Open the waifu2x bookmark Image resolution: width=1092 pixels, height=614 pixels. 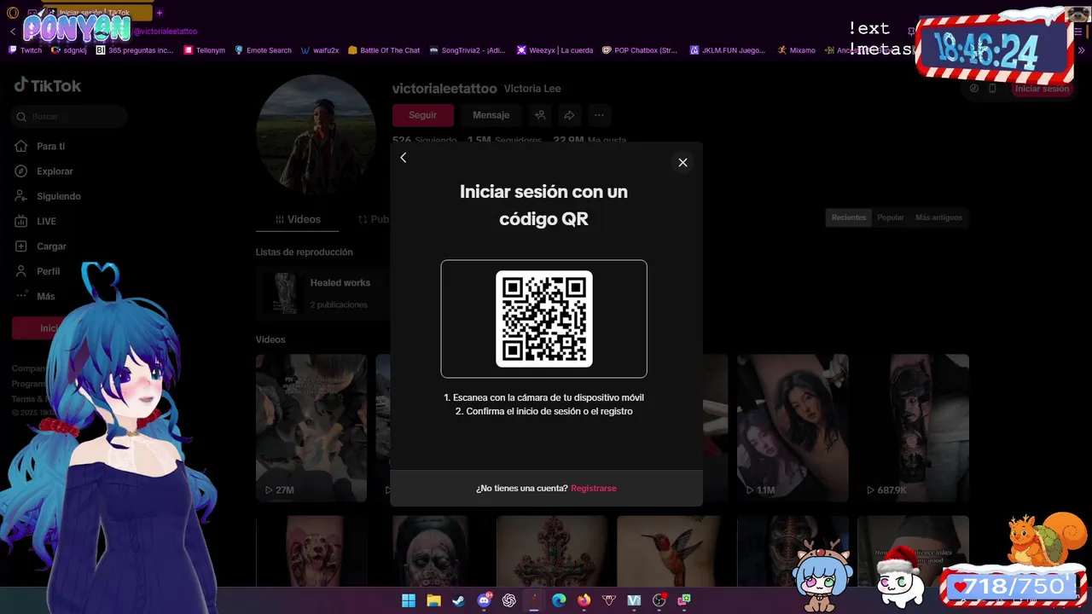pos(320,50)
